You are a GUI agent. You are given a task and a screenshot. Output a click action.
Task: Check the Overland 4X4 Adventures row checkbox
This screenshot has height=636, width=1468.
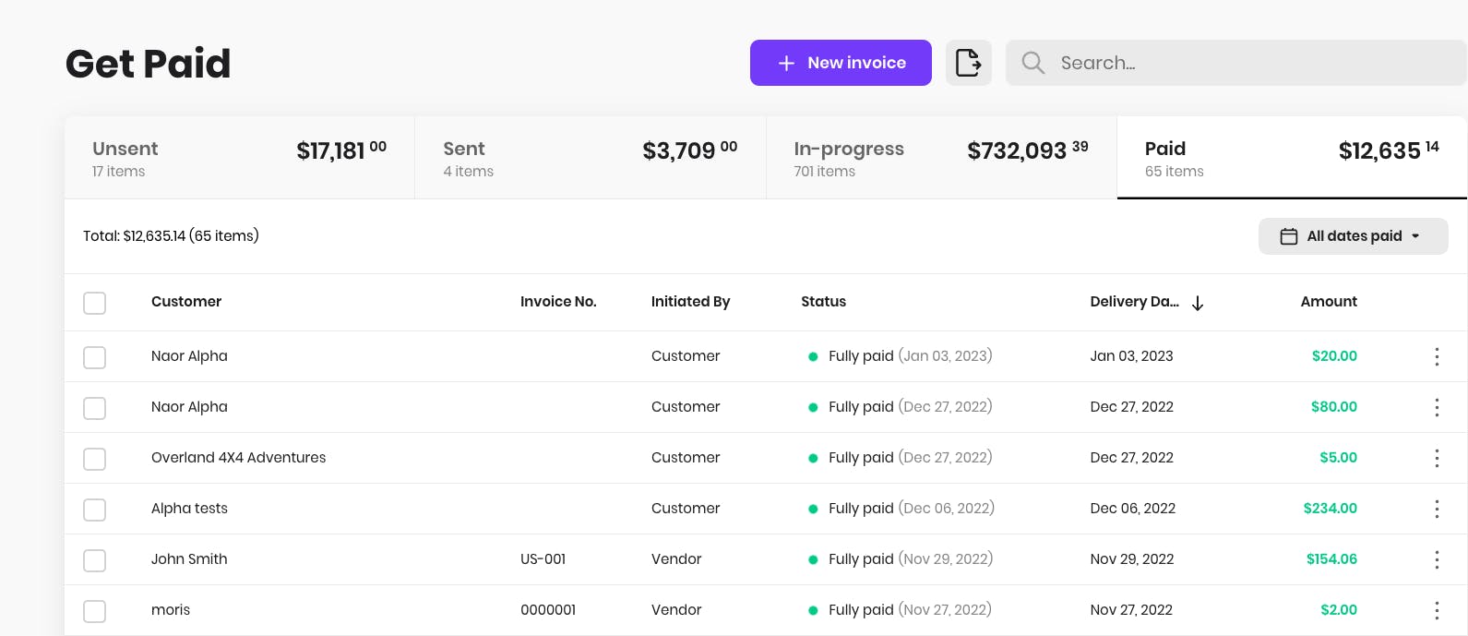(x=95, y=459)
